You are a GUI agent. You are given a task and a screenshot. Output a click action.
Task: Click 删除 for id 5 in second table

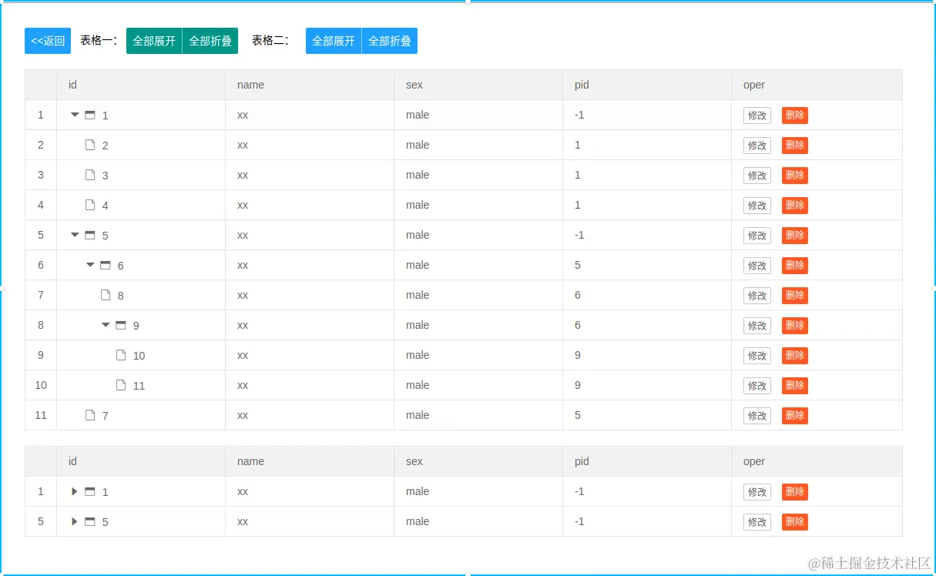point(795,522)
